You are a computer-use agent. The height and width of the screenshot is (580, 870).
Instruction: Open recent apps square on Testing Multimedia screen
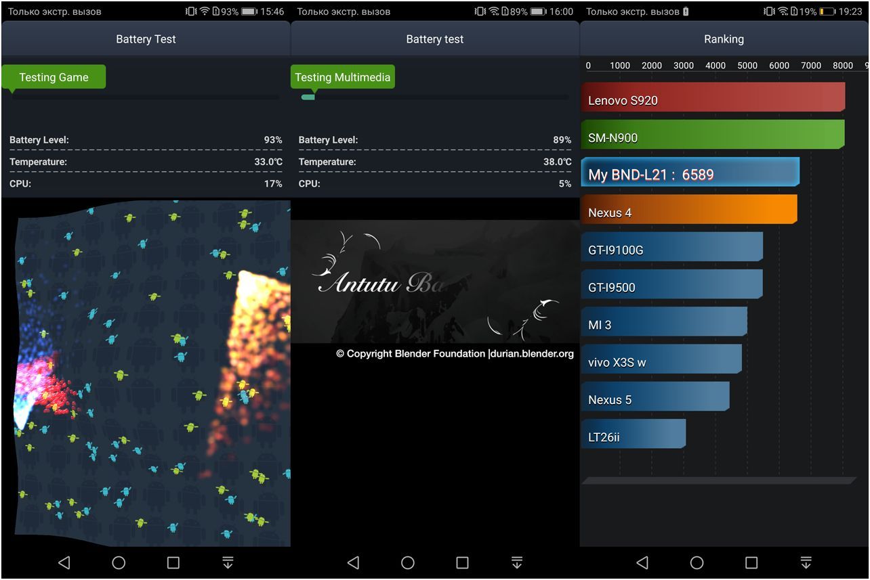462,562
